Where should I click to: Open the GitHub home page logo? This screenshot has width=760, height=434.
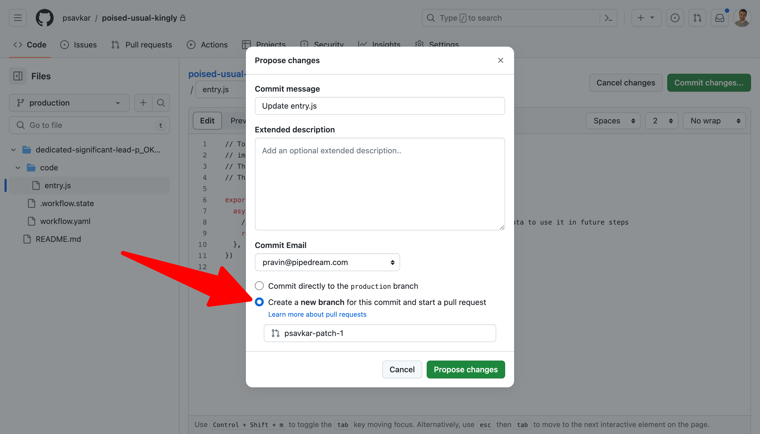[44, 18]
